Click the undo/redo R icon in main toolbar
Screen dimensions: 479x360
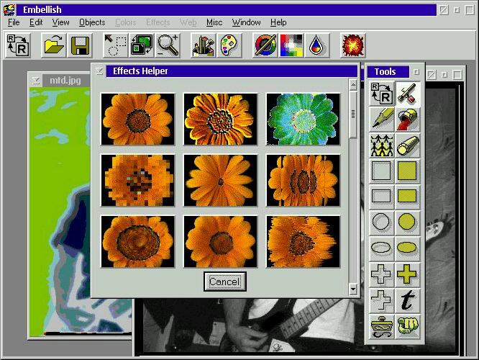click(x=18, y=45)
